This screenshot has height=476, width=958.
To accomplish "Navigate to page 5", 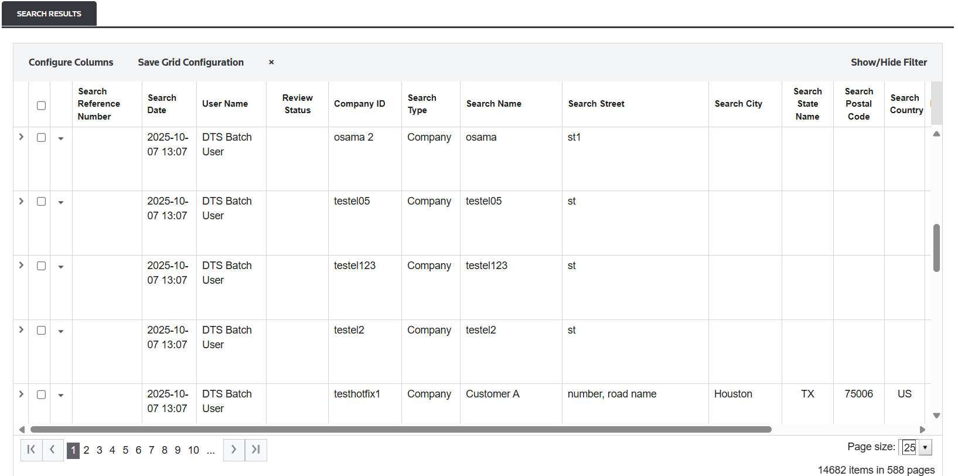I will (125, 450).
